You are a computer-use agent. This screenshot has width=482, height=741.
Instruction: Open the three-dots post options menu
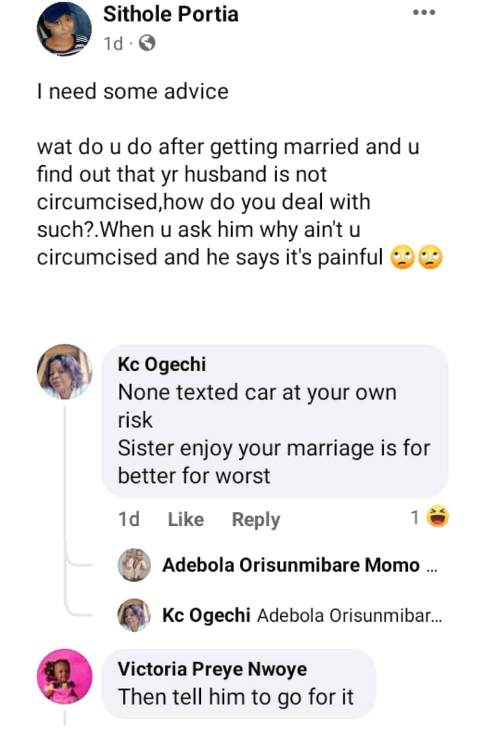[x=424, y=13]
